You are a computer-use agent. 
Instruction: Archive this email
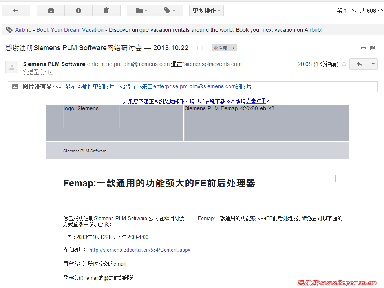[x=51, y=11]
